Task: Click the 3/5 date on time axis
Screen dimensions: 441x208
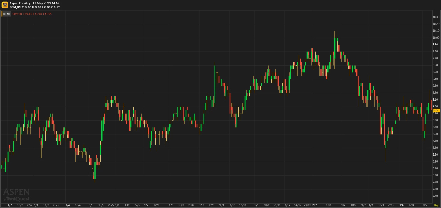Action: point(91,205)
